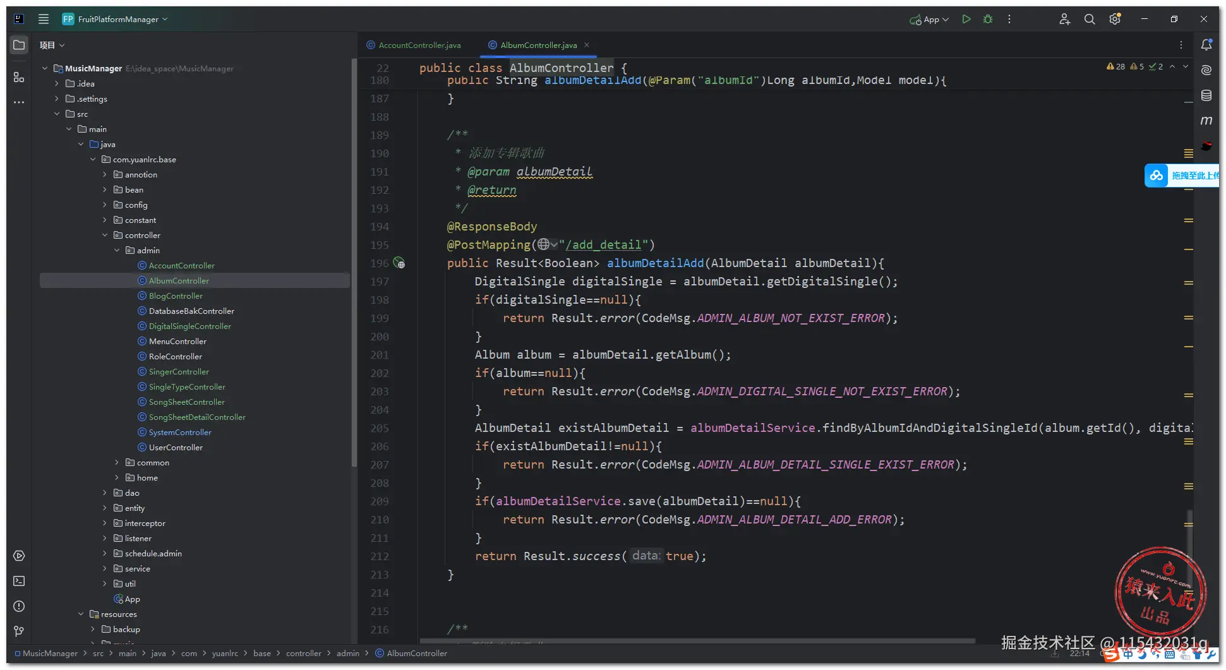Viewport: 1226px width, 670px height.
Task: Collapse the resources folder
Action: [81, 614]
